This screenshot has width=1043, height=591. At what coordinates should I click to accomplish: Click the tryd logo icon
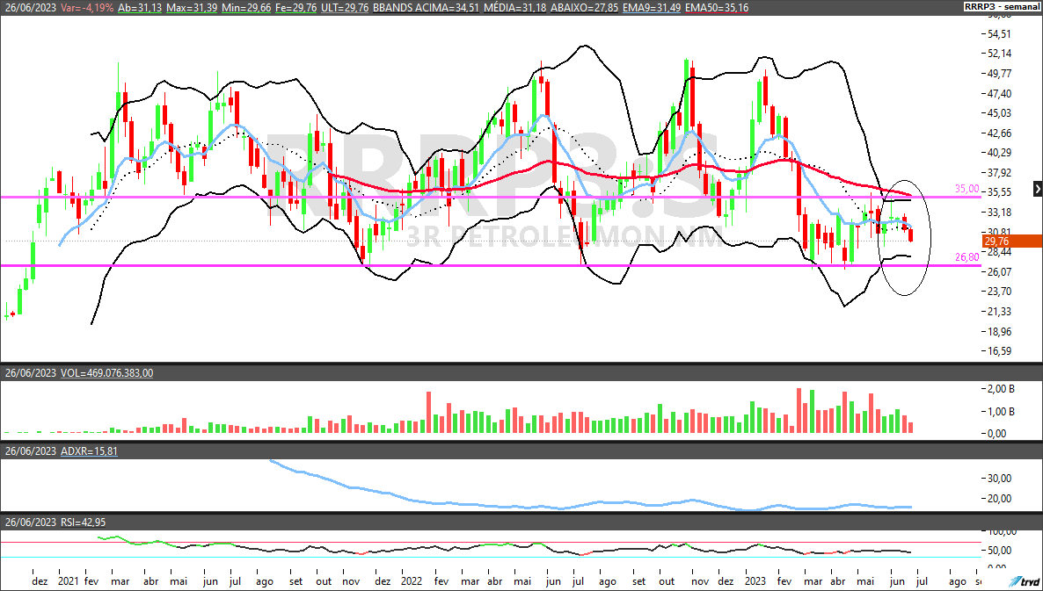tap(1022, 581)
